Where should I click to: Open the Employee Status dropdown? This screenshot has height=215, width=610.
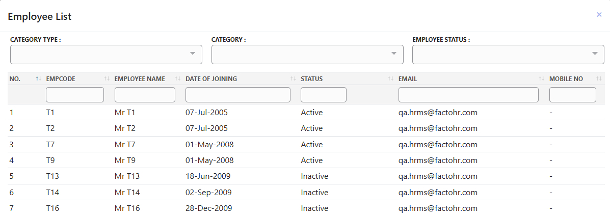[508, 54]
